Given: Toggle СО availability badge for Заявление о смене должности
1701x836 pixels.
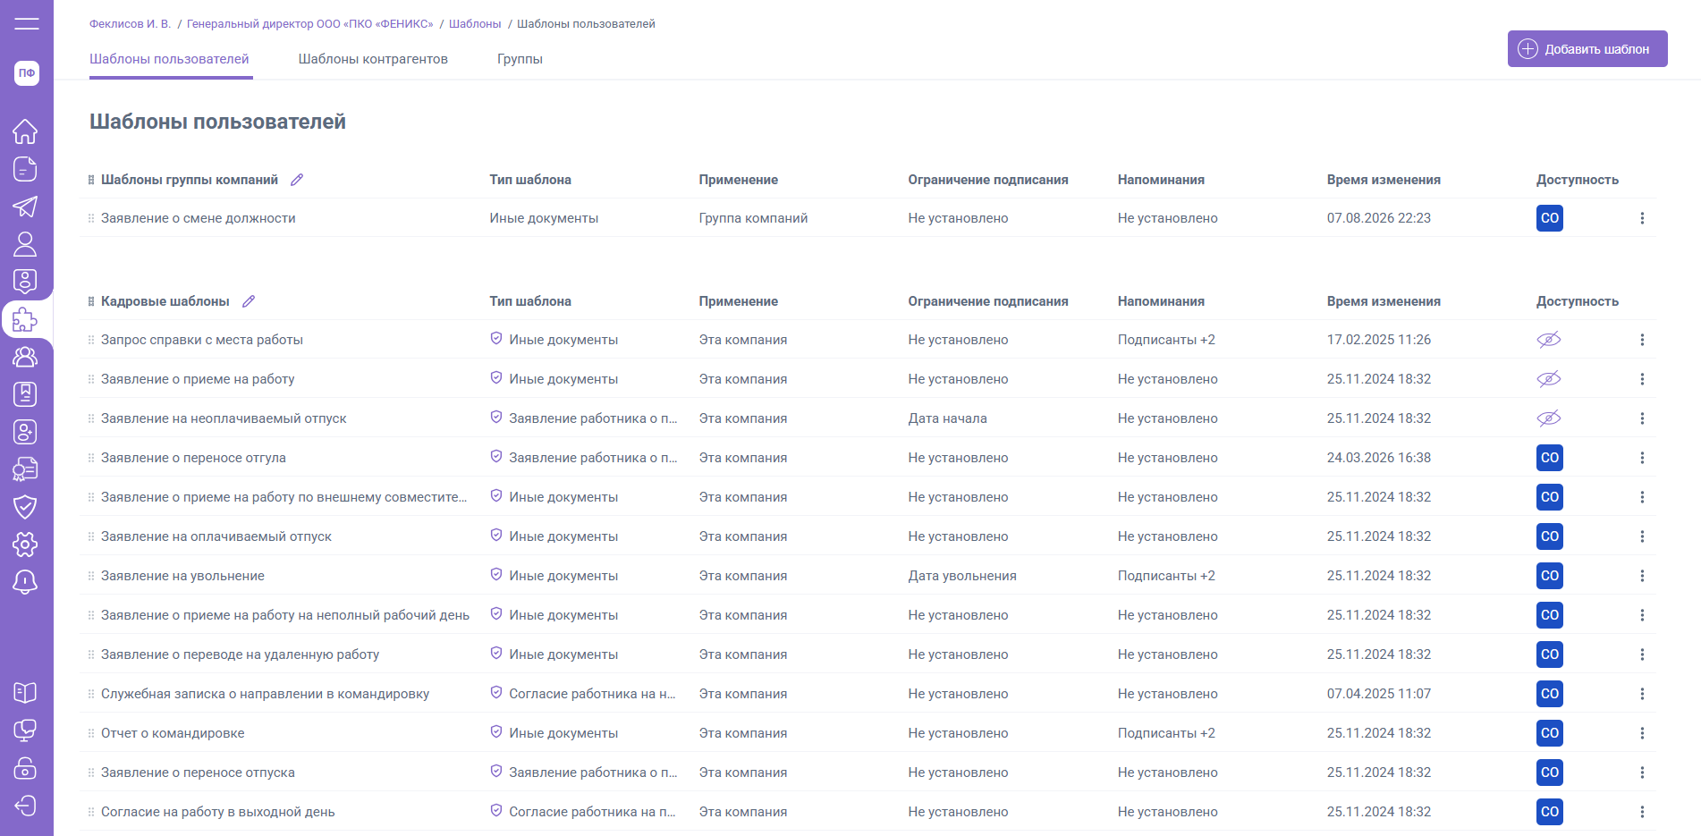Looking at the screenshot, I should coord(1550,218).
